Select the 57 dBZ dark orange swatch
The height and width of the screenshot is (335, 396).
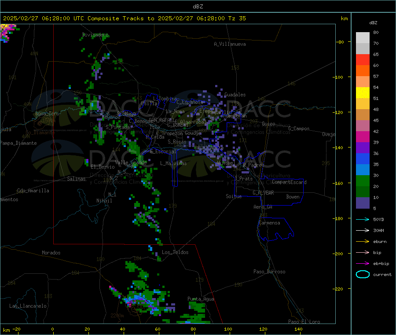(x=363, y=70)
